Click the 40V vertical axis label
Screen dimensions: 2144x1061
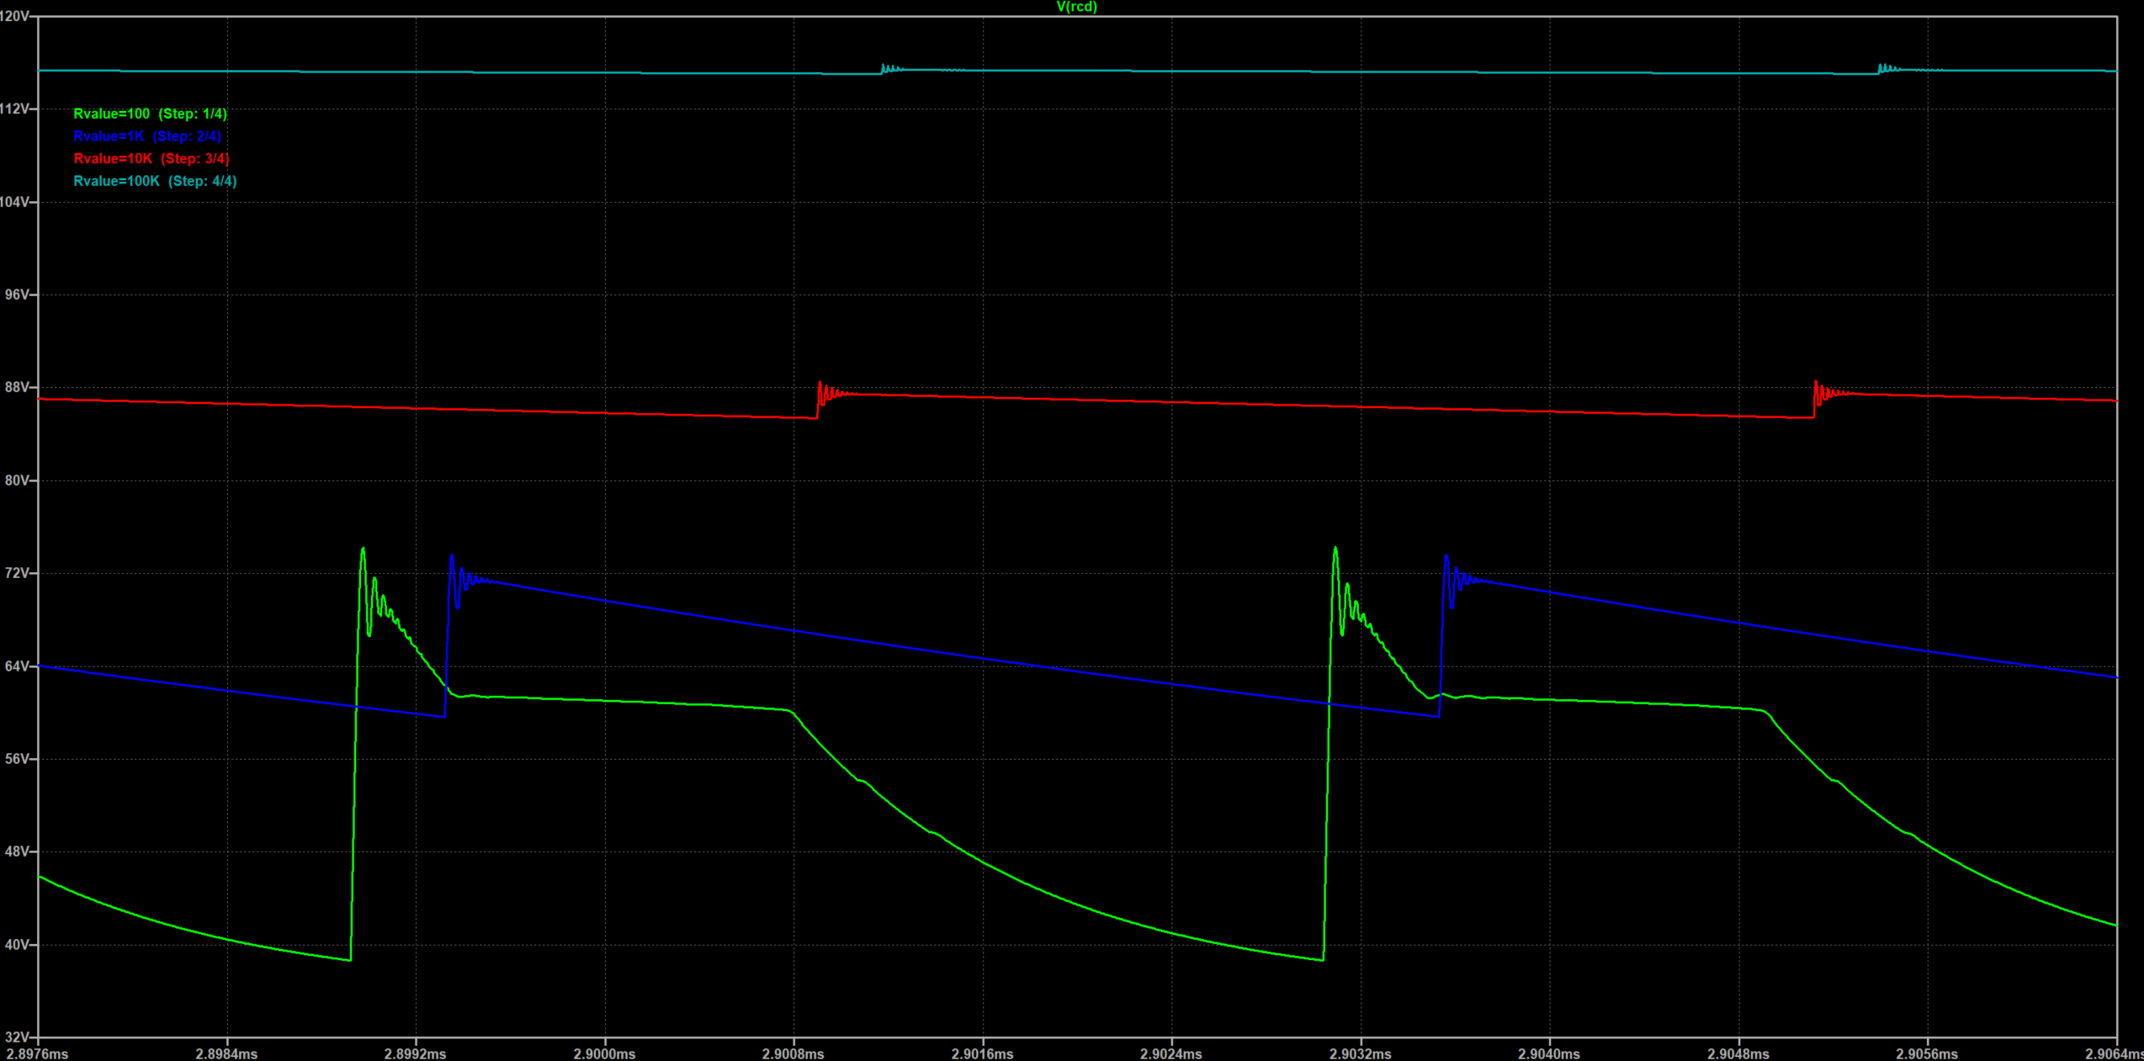pyautogui.click(x=17, y=945)
